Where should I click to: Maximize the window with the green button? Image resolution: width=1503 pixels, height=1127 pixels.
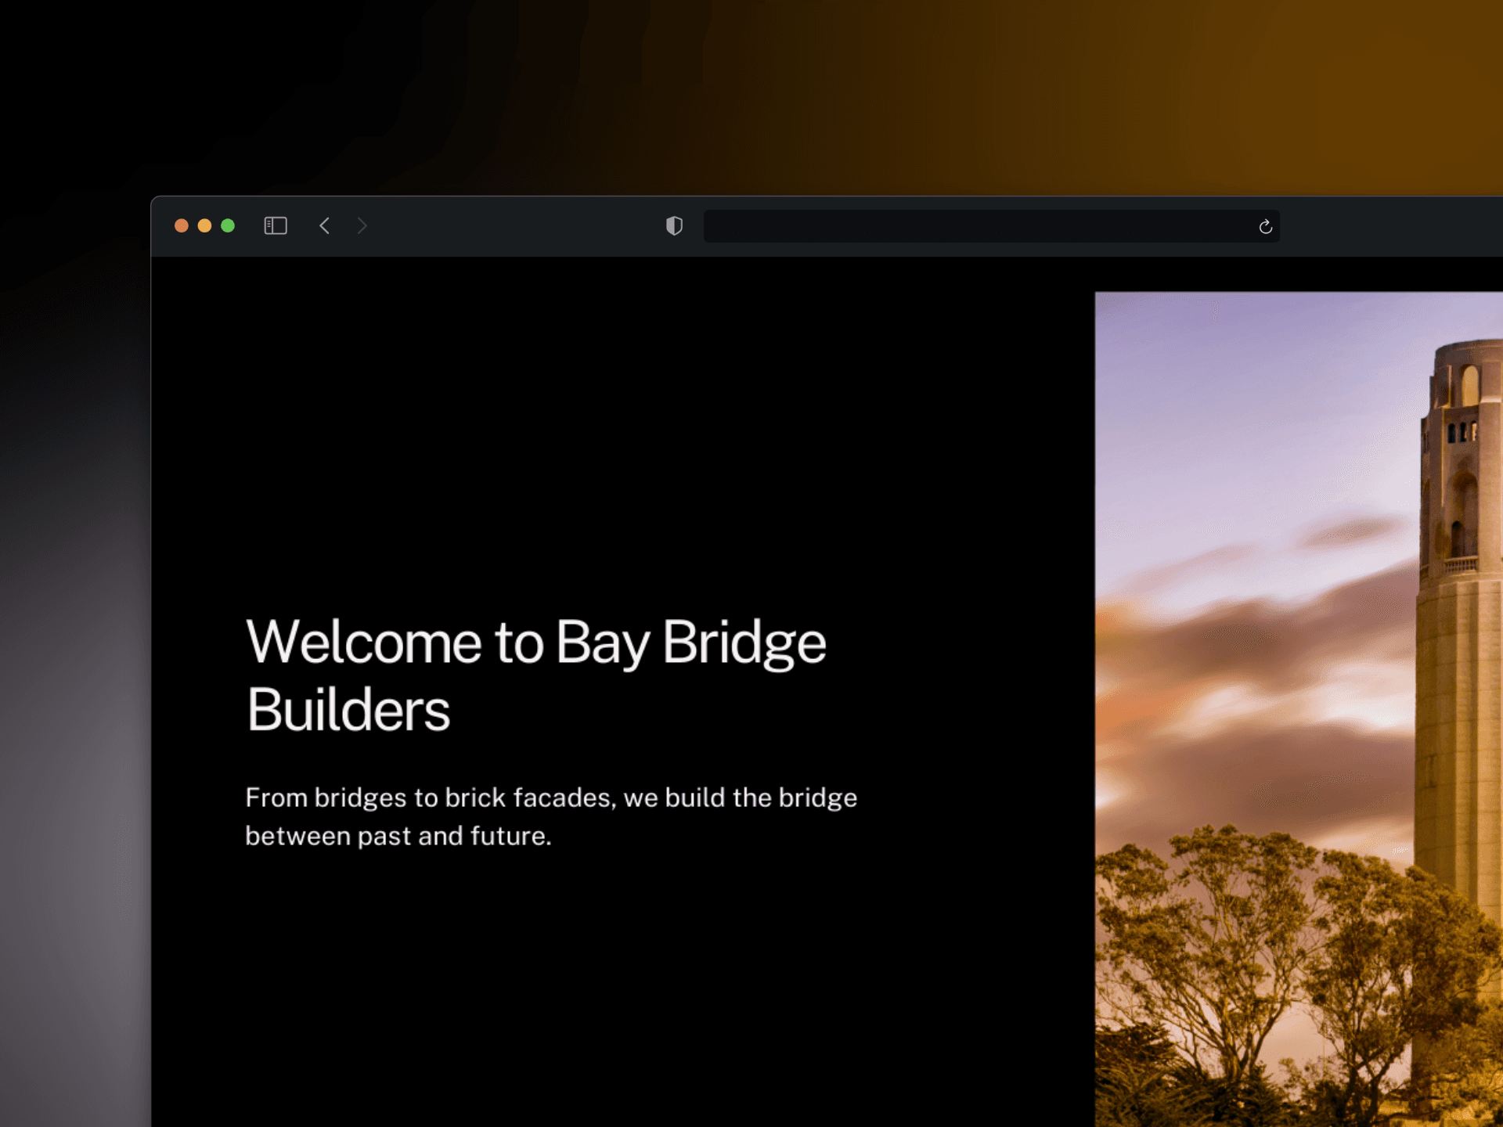click(x=228, y=226)
